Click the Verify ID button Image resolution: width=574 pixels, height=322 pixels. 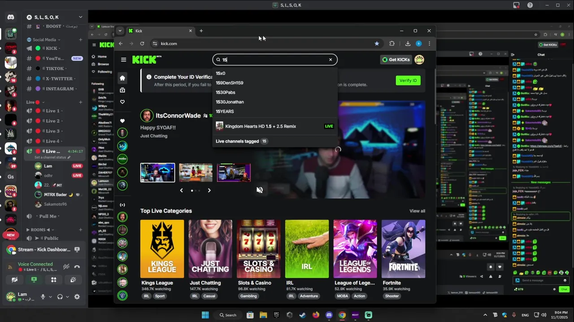point(408,80)
